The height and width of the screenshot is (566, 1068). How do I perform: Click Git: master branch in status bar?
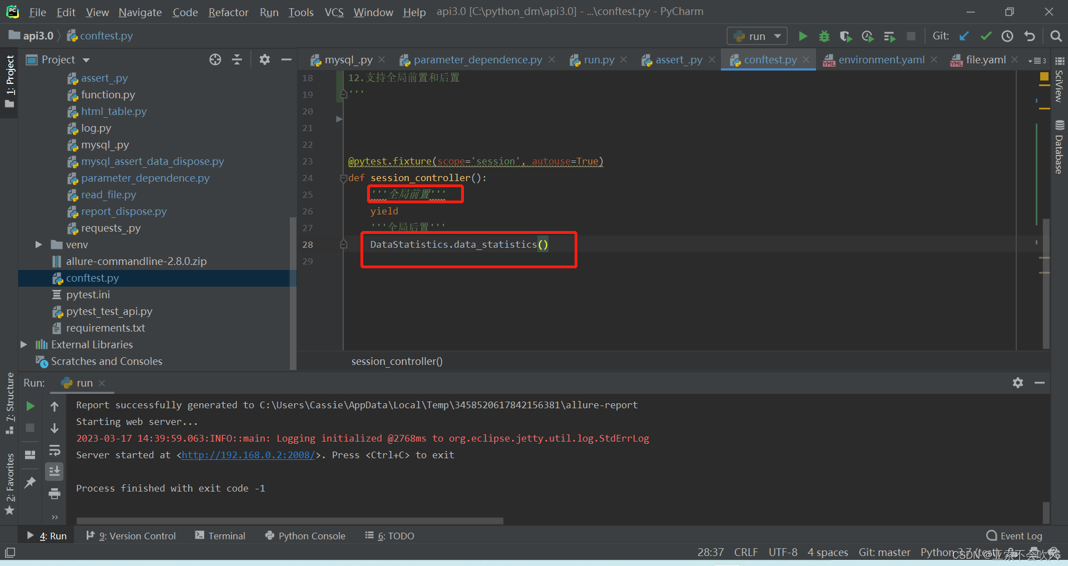[884, 552]
